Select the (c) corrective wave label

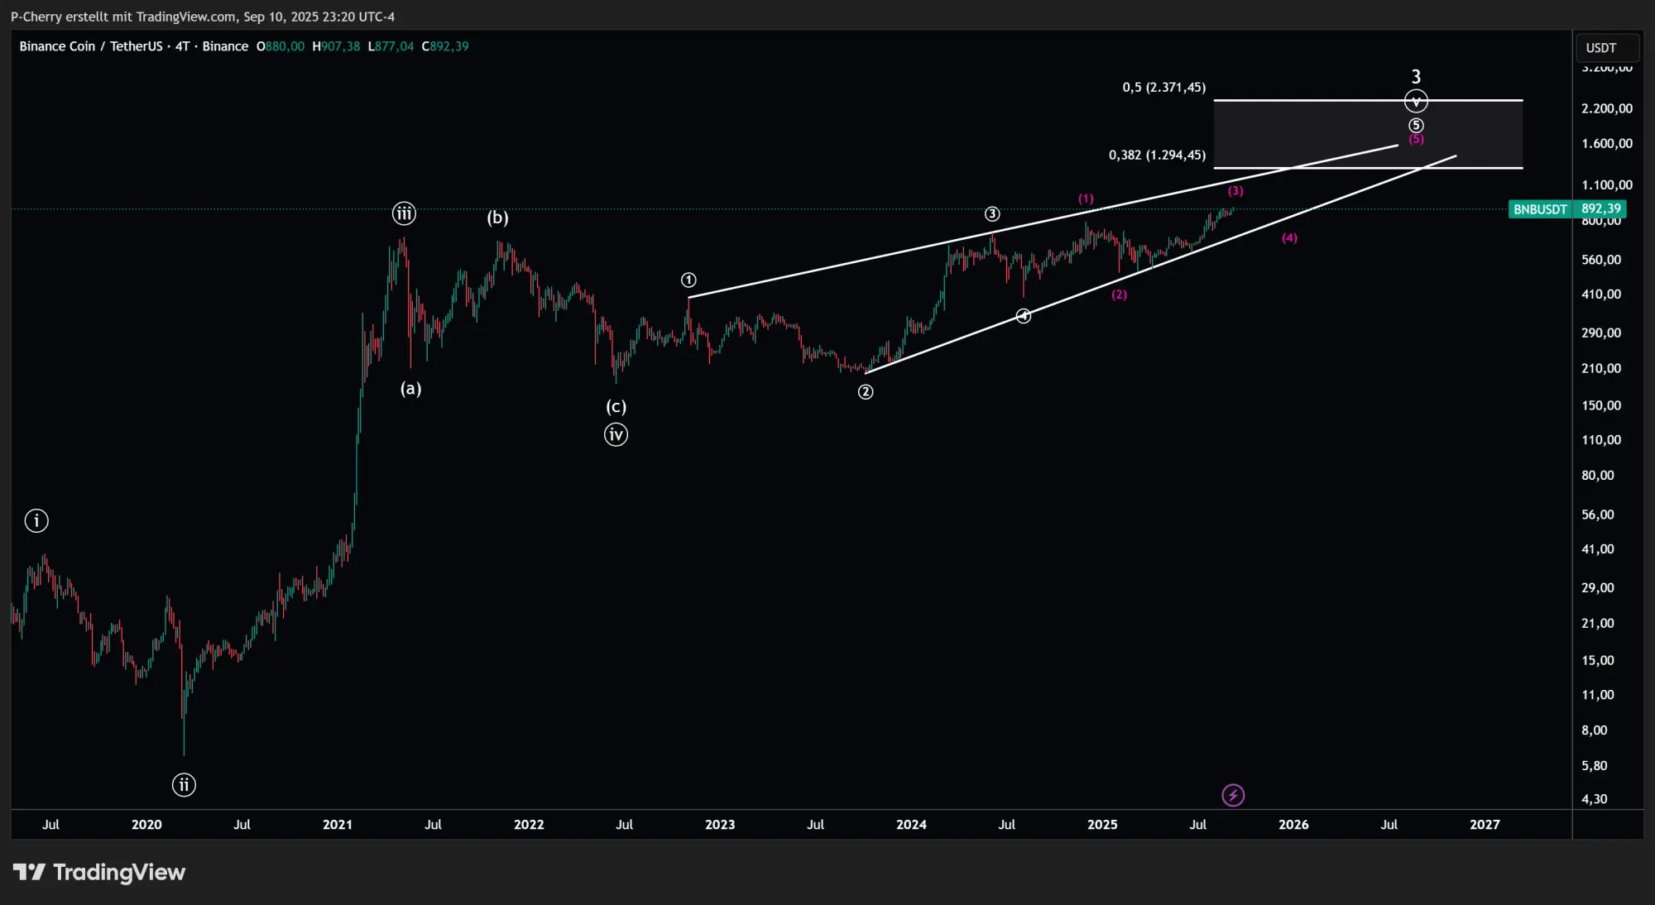pyautogui.click(x=616, y=406)
